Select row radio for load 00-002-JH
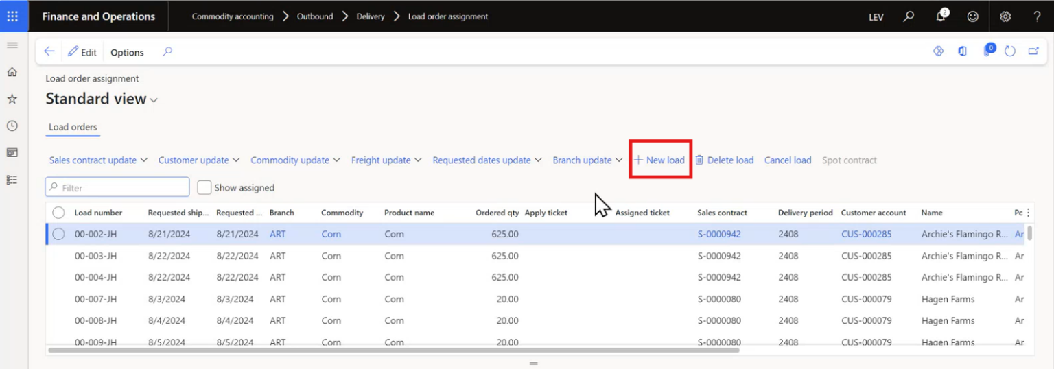 58,234
